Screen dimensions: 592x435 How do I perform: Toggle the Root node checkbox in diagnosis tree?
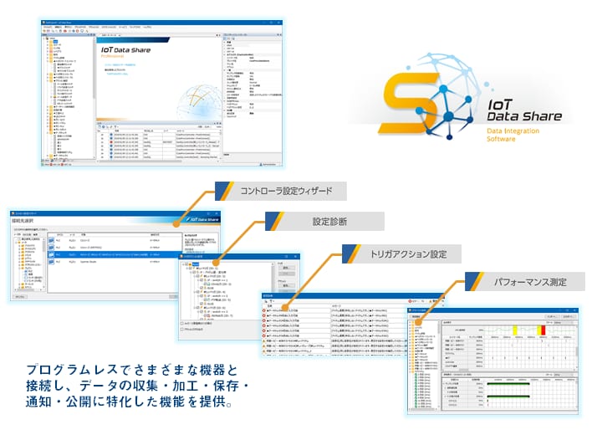point(186,264)
